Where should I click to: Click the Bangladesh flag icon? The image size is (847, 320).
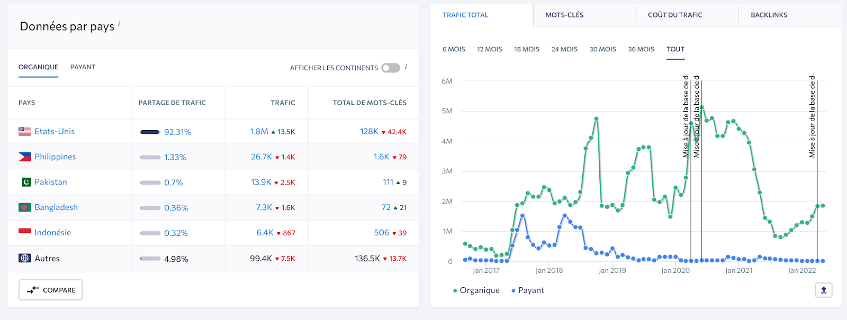coord(25,207)
